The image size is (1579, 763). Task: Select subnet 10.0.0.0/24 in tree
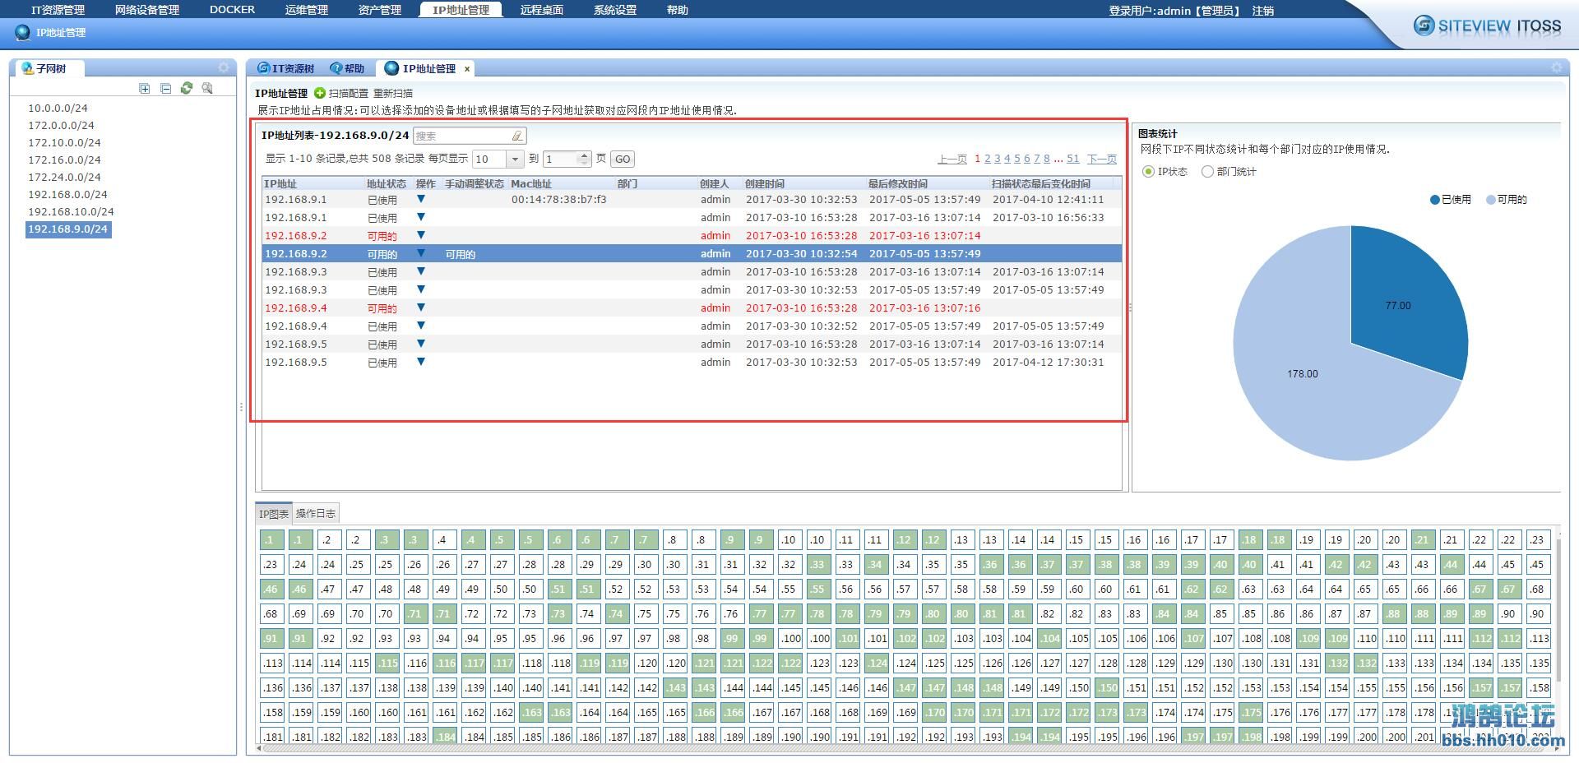[x=58, y=108]
